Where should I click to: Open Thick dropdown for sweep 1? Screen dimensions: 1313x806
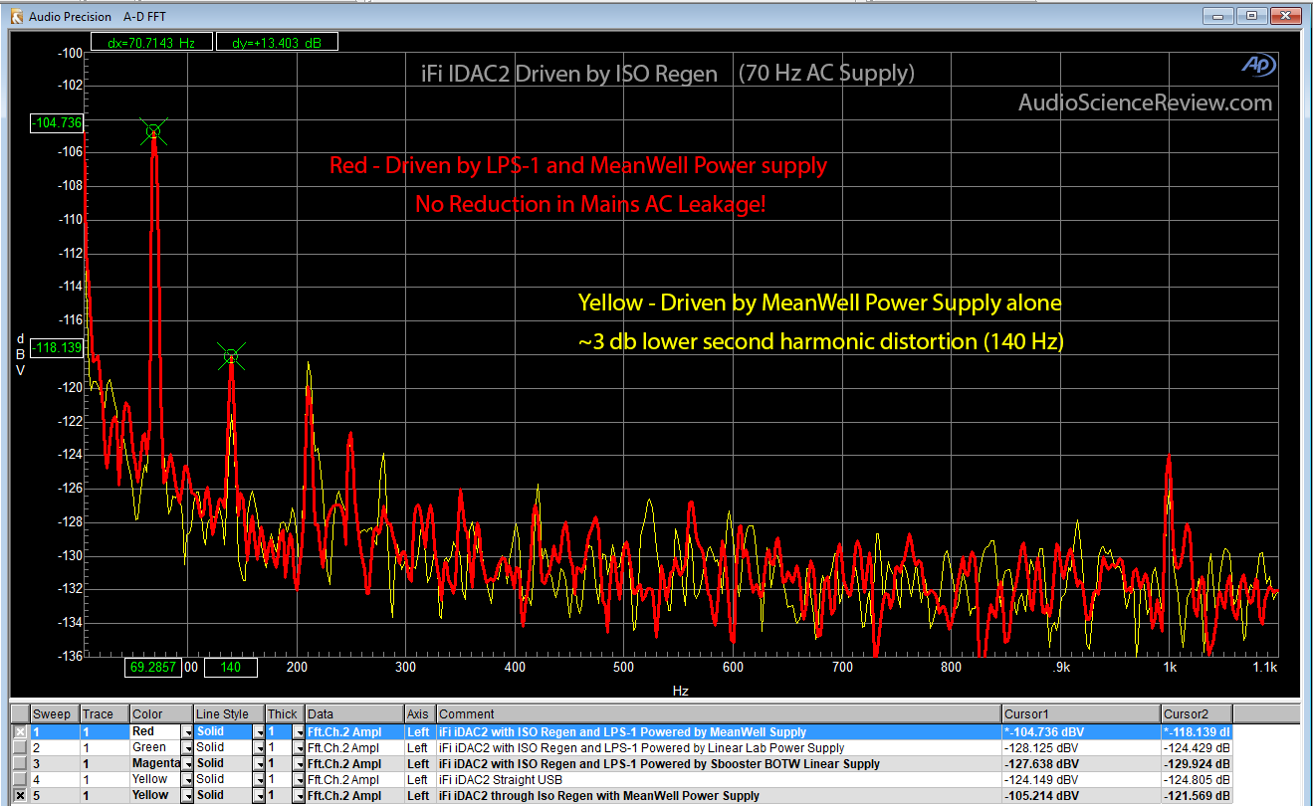point(298,731)
